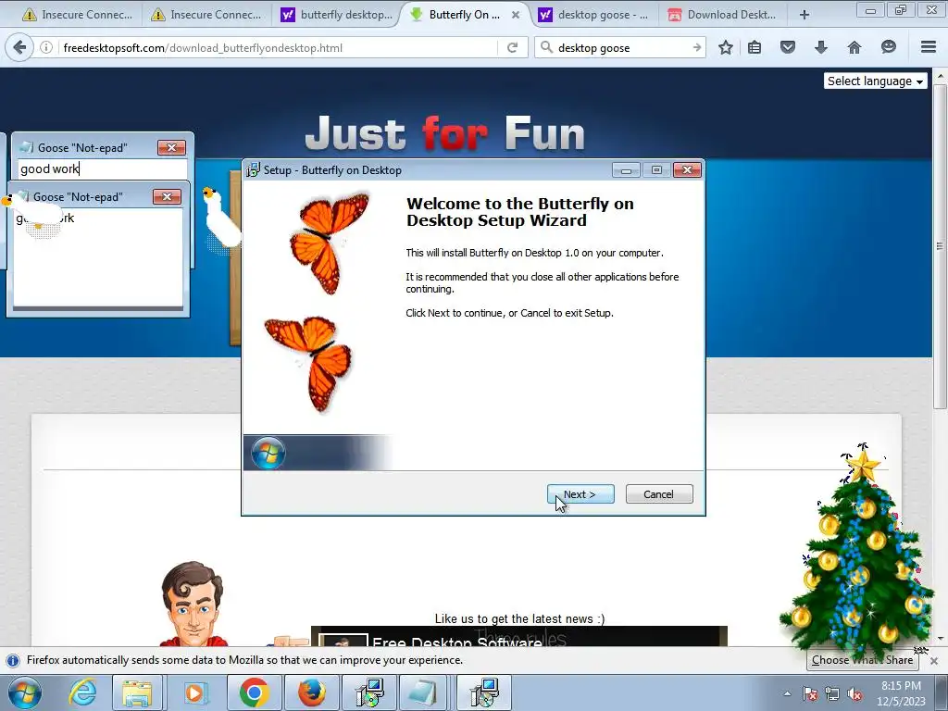Viewport: 948px width, 711px height.
Task: Open the Windows Start button
Action: coord(25,692)
